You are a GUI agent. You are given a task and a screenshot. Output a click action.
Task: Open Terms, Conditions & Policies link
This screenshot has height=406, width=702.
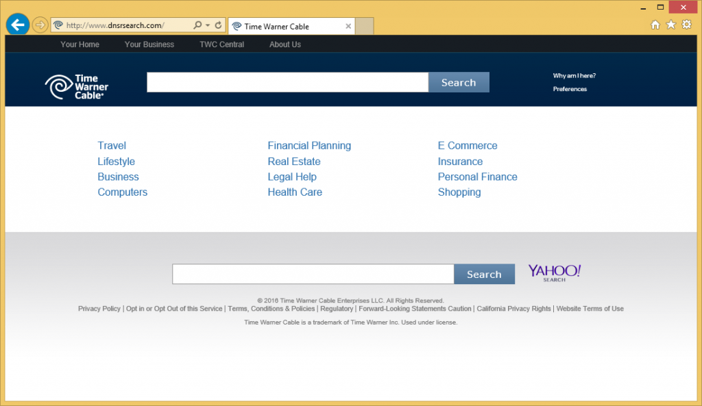tap(271, 309)
